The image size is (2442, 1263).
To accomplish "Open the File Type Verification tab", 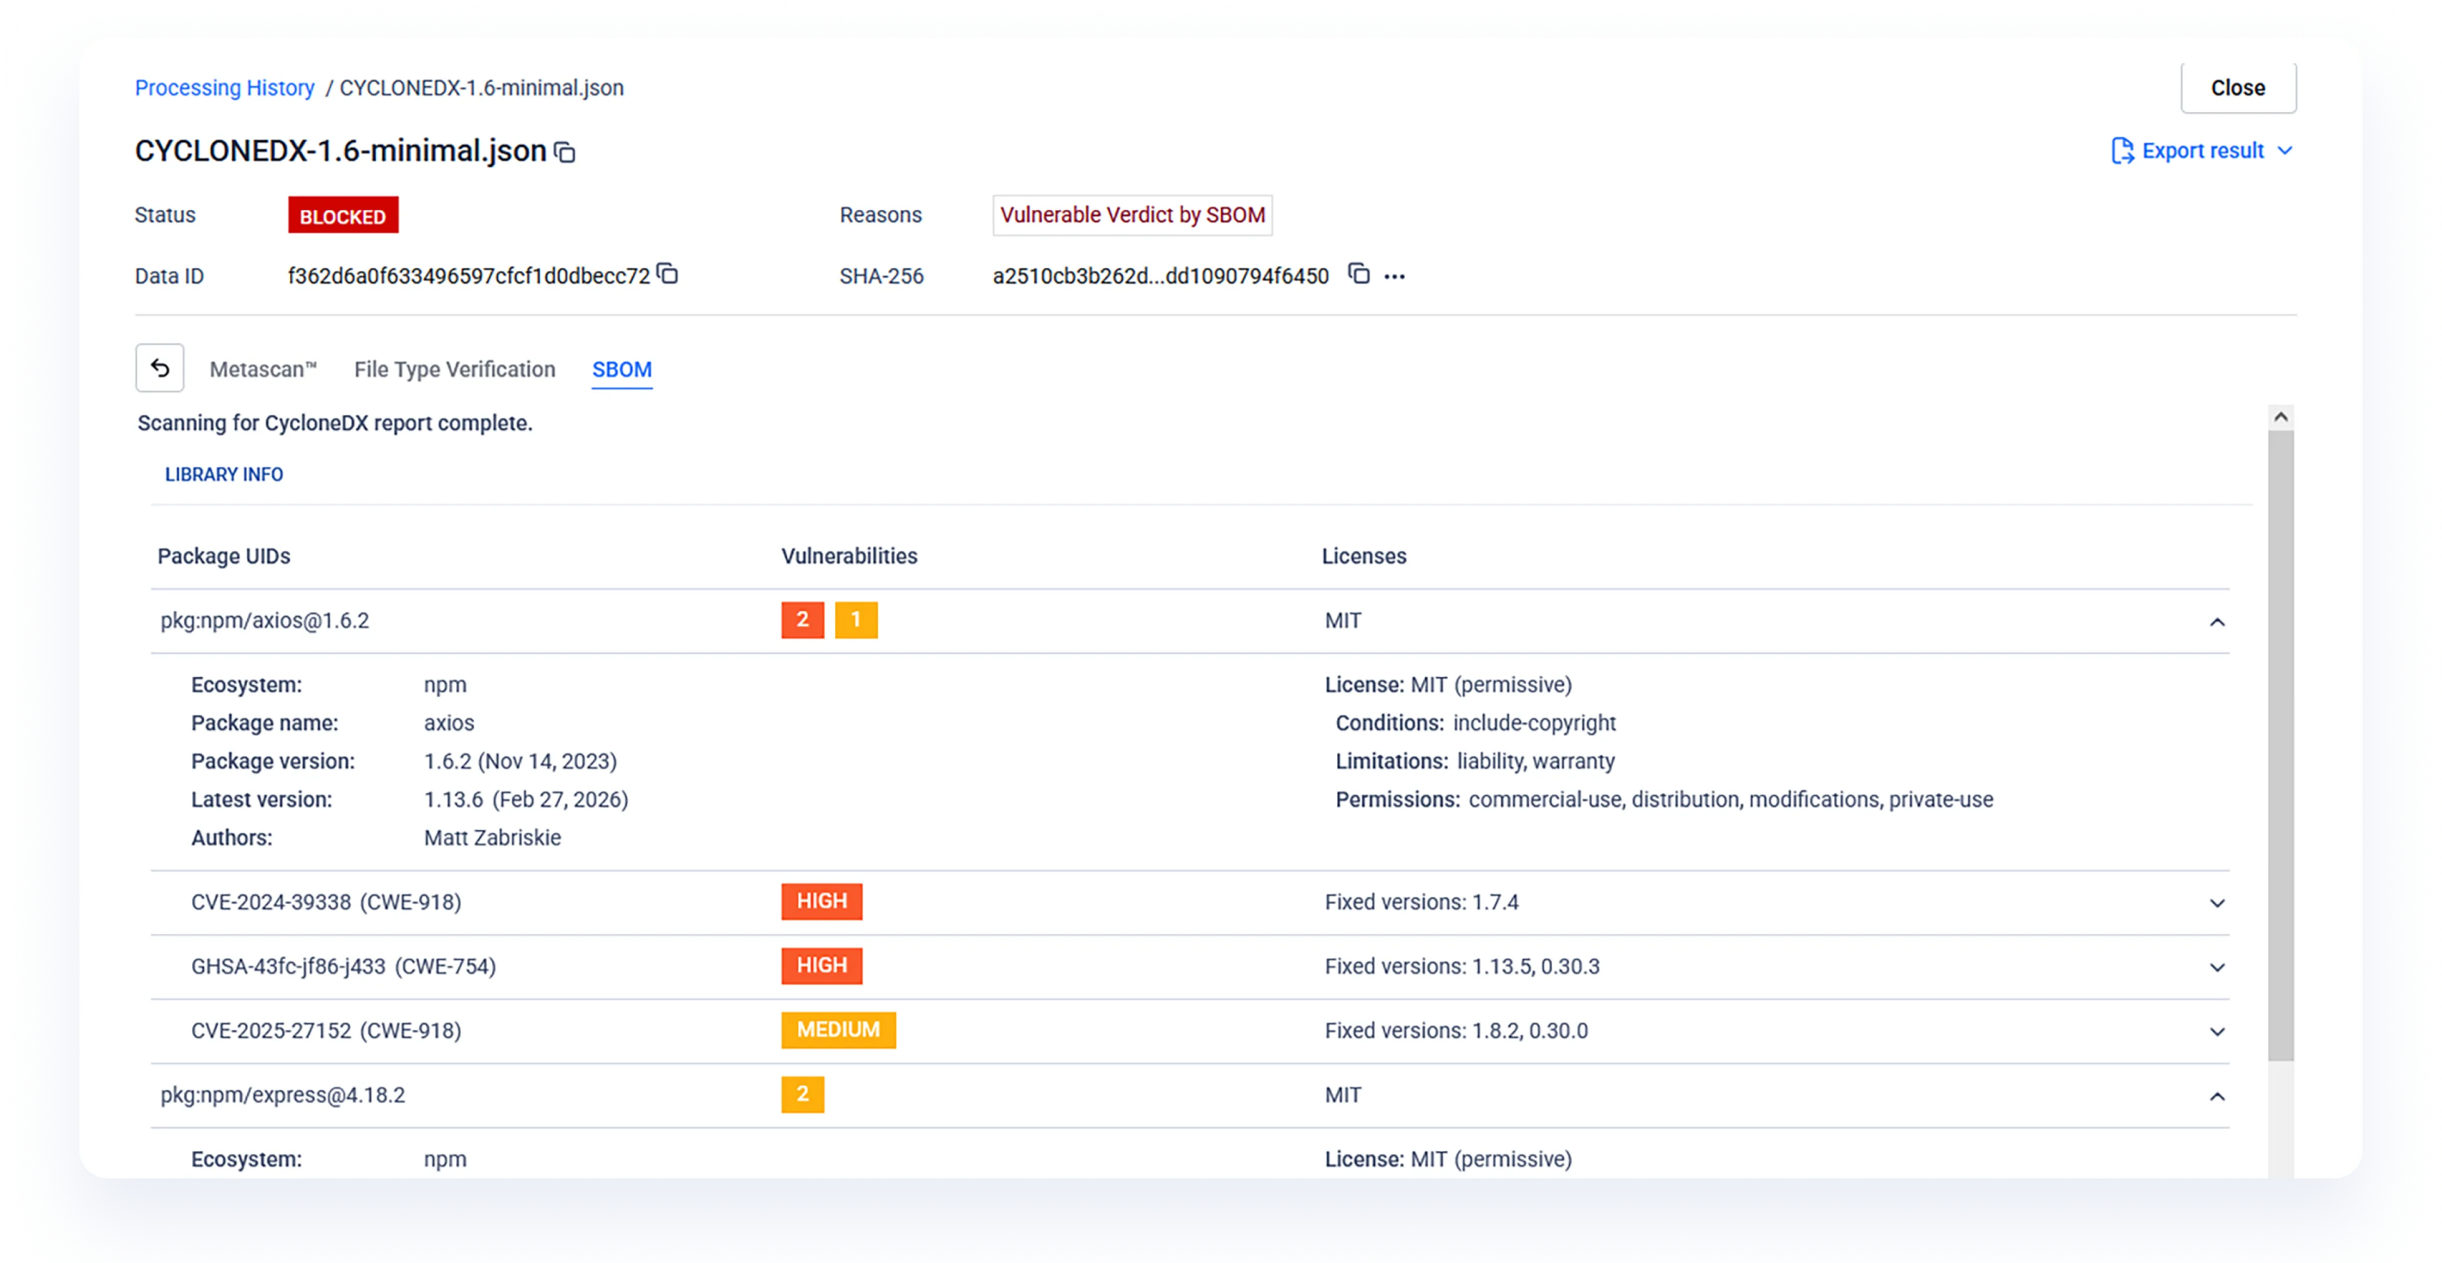I will (454, 369).
